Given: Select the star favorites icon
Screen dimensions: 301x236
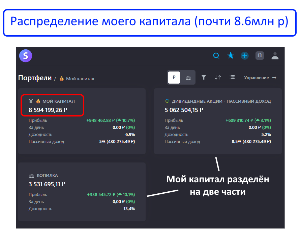Looking at the screenshot, I should (x=231, y=56).
